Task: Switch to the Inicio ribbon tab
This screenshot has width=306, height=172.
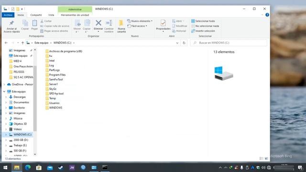Action: [21, 15]
